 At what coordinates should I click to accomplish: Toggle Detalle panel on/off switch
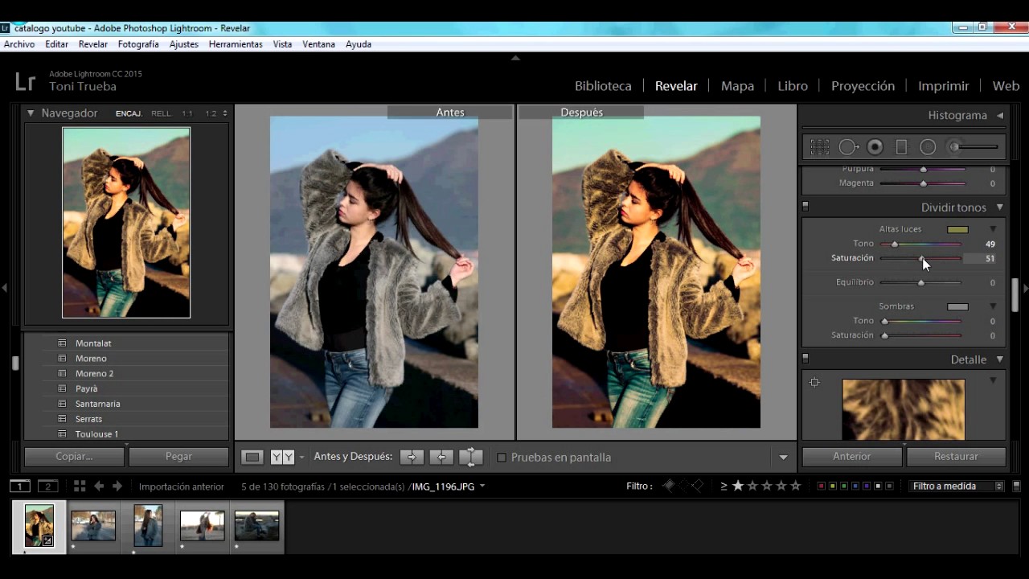[806, 359]
